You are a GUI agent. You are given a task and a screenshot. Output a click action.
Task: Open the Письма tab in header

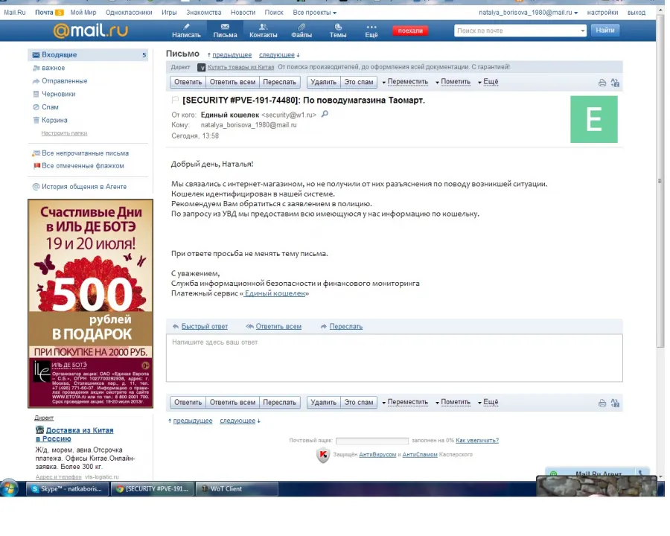[225, 31]
